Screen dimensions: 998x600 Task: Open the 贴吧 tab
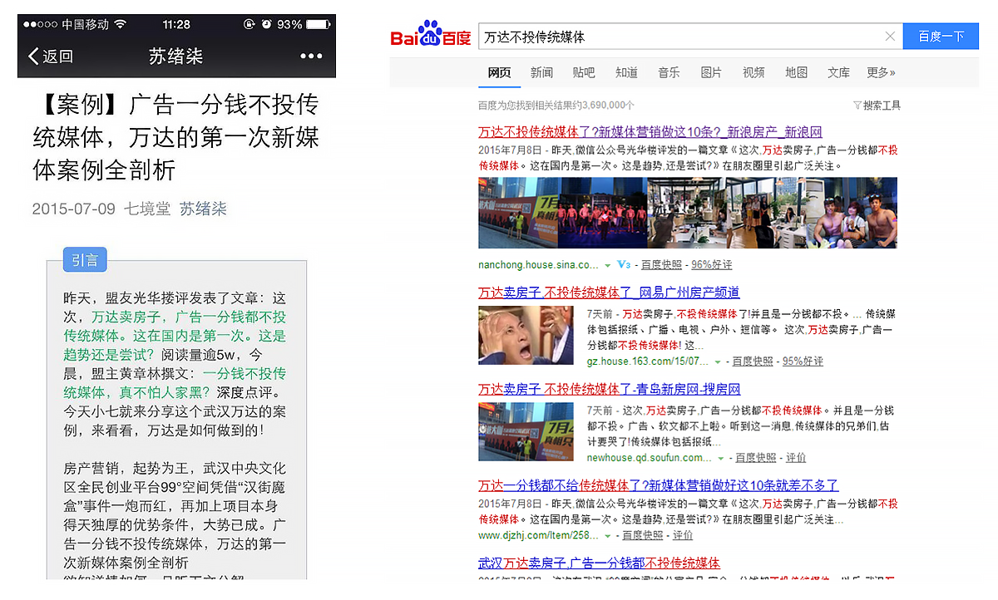[x=584, y=73]
